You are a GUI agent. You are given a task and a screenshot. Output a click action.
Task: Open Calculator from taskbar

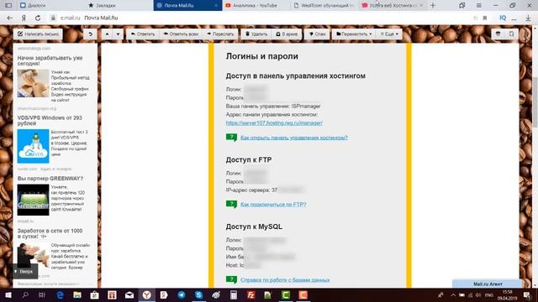tap(234, 294)
